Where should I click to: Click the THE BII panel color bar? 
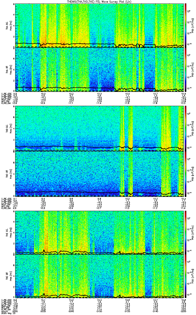point(186,276)
